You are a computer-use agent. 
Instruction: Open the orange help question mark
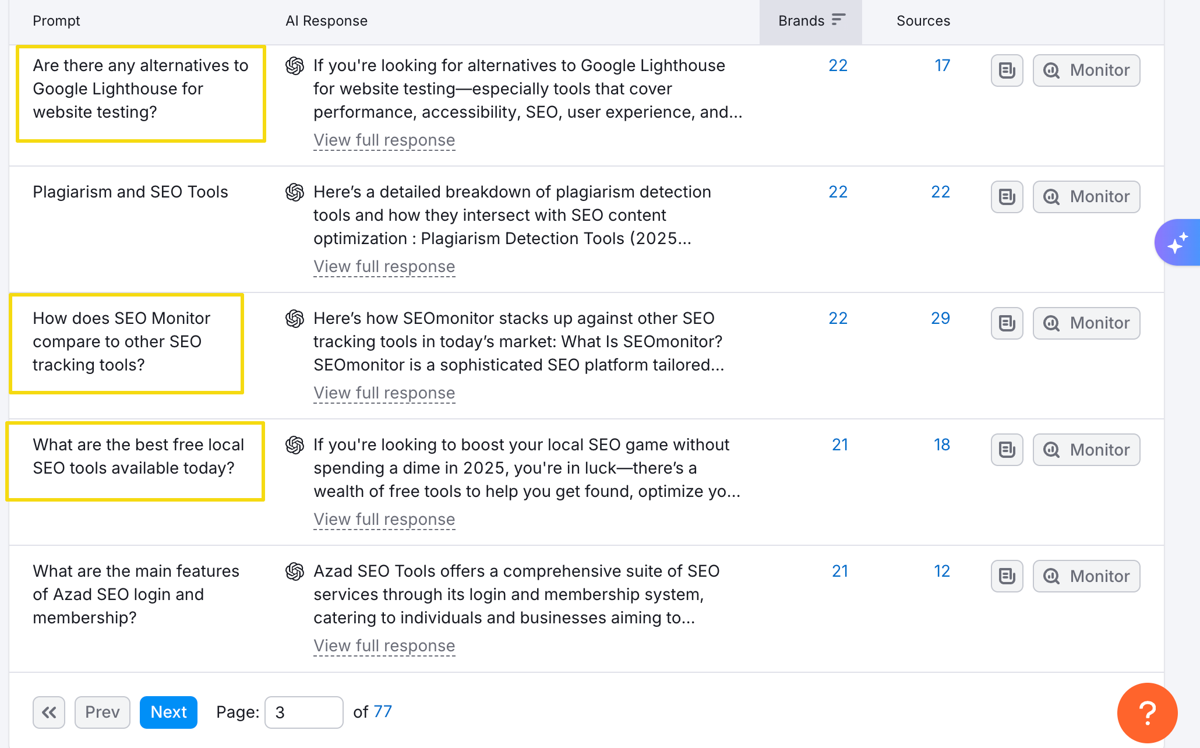(1147, 712)
